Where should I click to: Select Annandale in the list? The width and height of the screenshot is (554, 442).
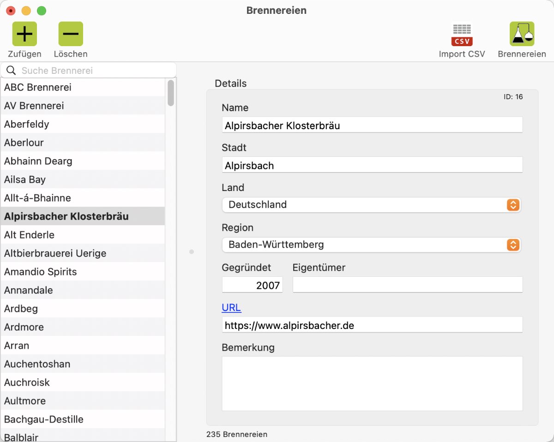(x=83, y=290)
